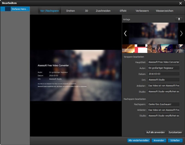This screenshot has height=145, width=185.
Task: Click the Datum field 2016-03-03
Action: click(x=164, y=74)
